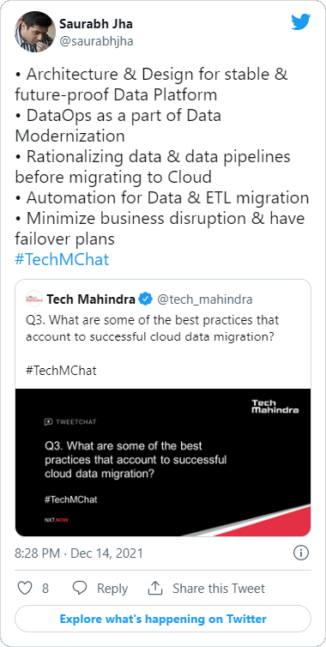Open the quoted tweet's Q3 question text
Viewport: 326px width, 647px height.
pyautogui.click(x=152, y=329)
